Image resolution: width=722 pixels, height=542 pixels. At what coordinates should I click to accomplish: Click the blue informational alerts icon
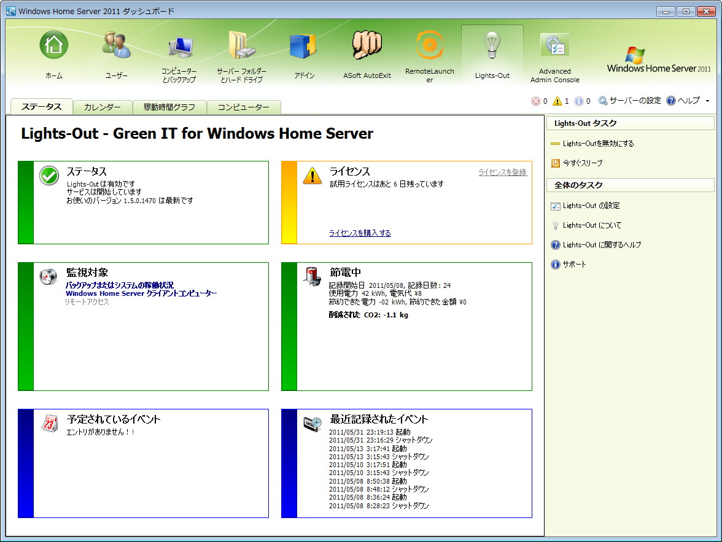point(579,101)
